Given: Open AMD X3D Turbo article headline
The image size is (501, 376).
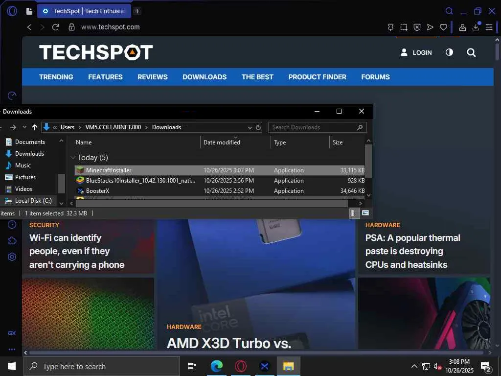Looking at the screenshot, I should tap(229, 343).
